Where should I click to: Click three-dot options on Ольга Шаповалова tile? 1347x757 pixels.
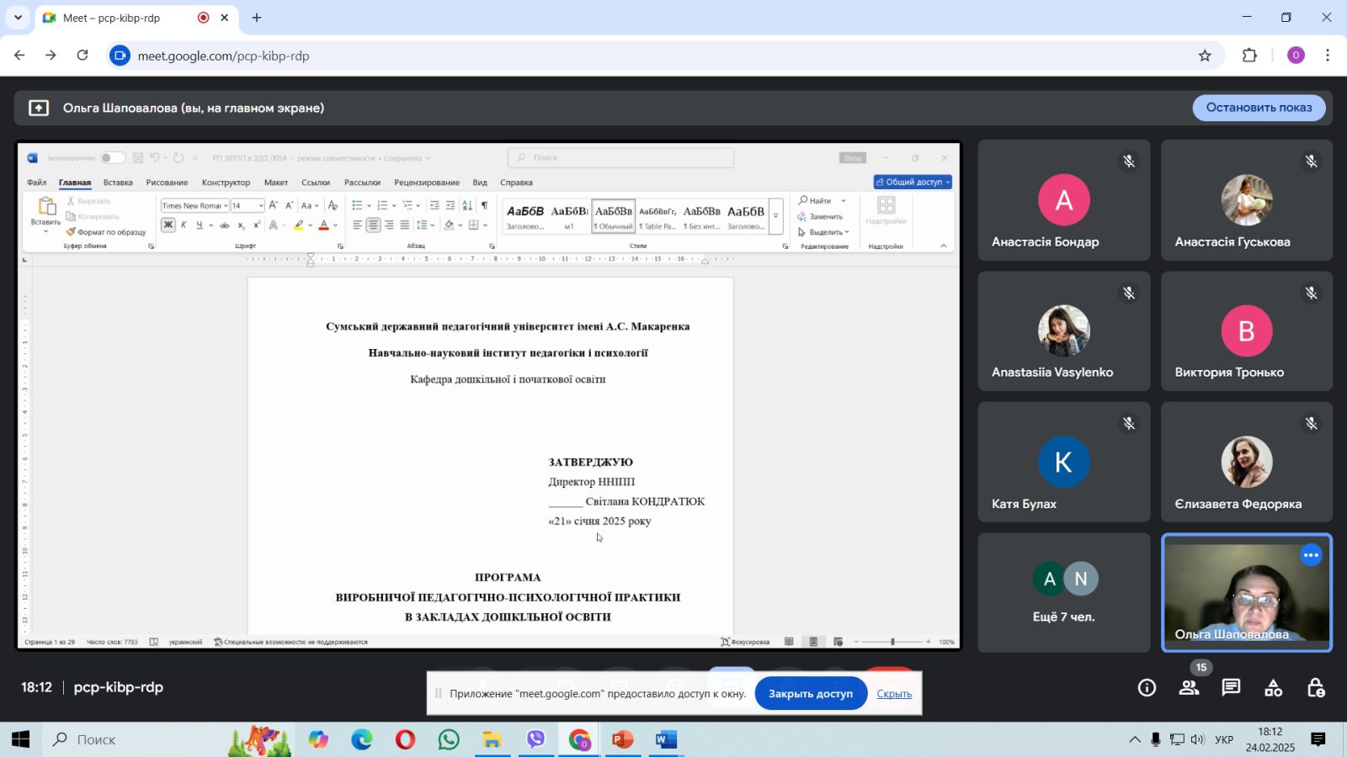pyautogui.click(x=1311, y=555)
